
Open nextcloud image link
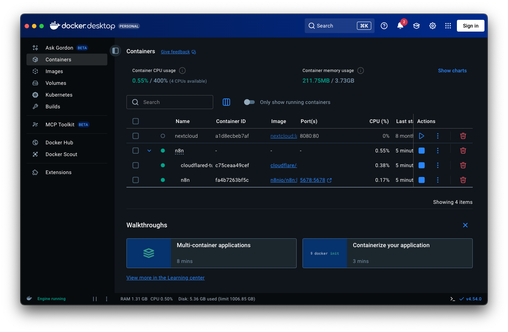click(284, 136)
